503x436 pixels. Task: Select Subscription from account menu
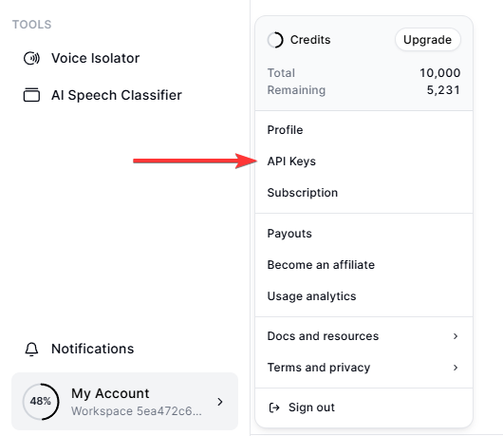363,193
